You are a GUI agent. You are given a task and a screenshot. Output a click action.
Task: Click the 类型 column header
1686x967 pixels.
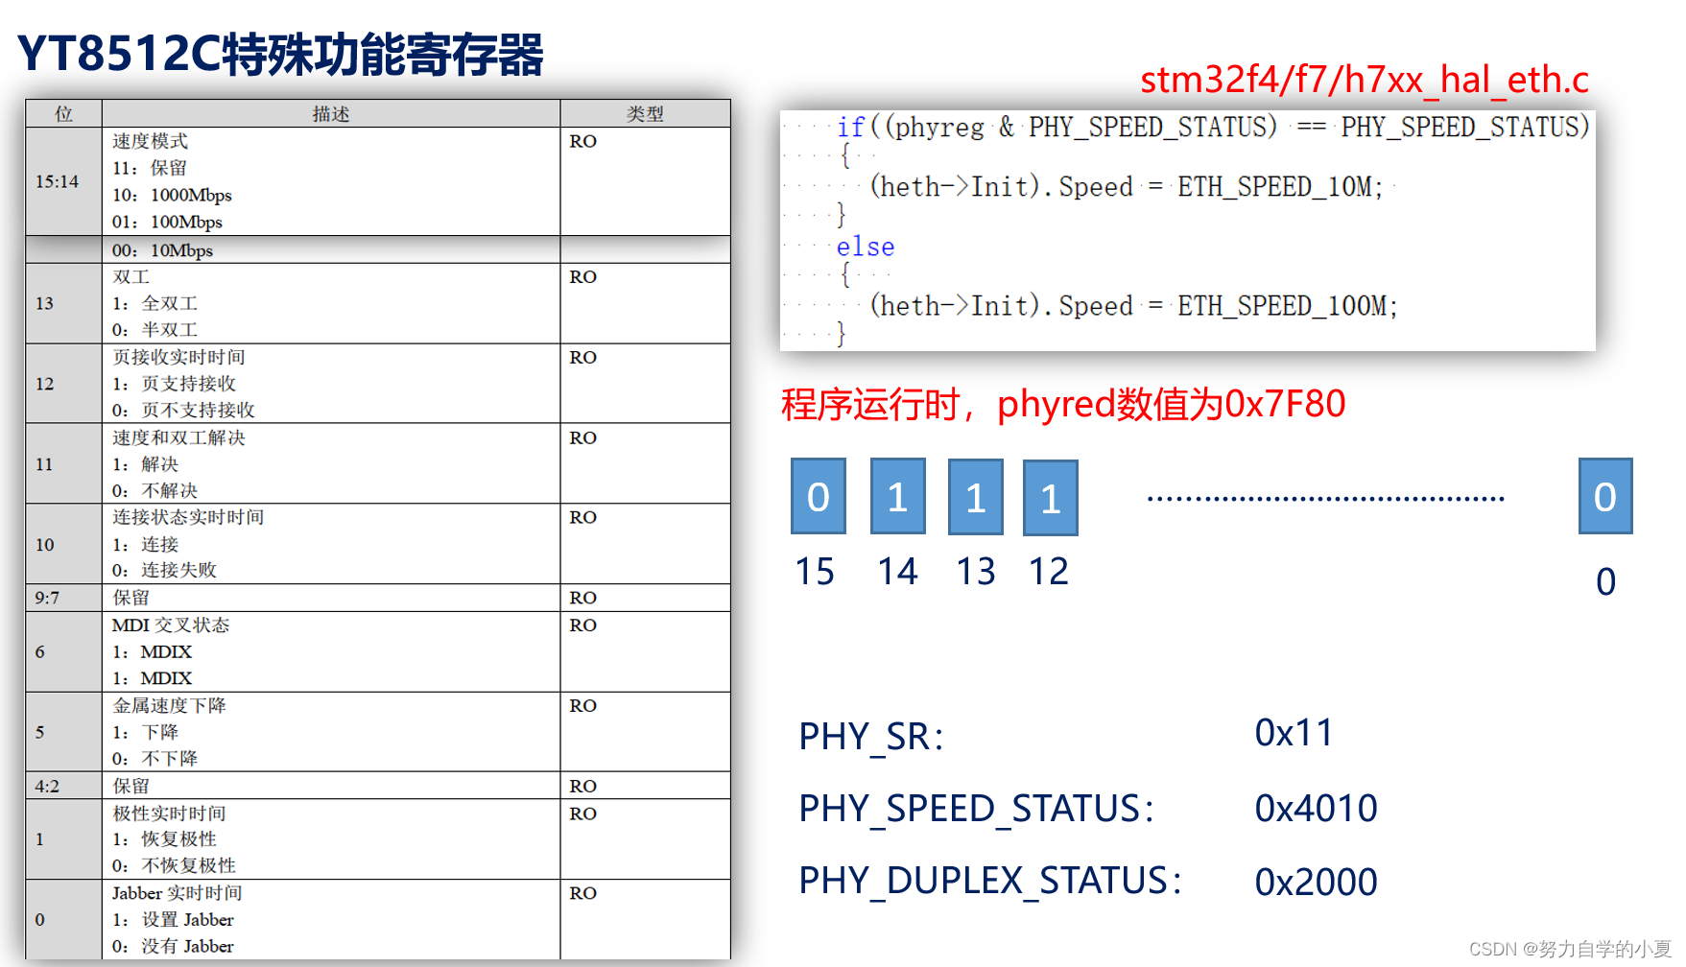pyautogui.click(x=645, y=113)
